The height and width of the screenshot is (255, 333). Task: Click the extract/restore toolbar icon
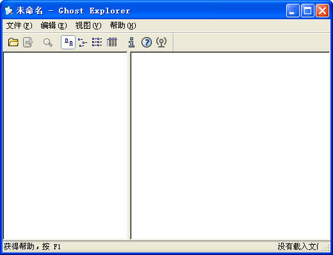(28, 42)
